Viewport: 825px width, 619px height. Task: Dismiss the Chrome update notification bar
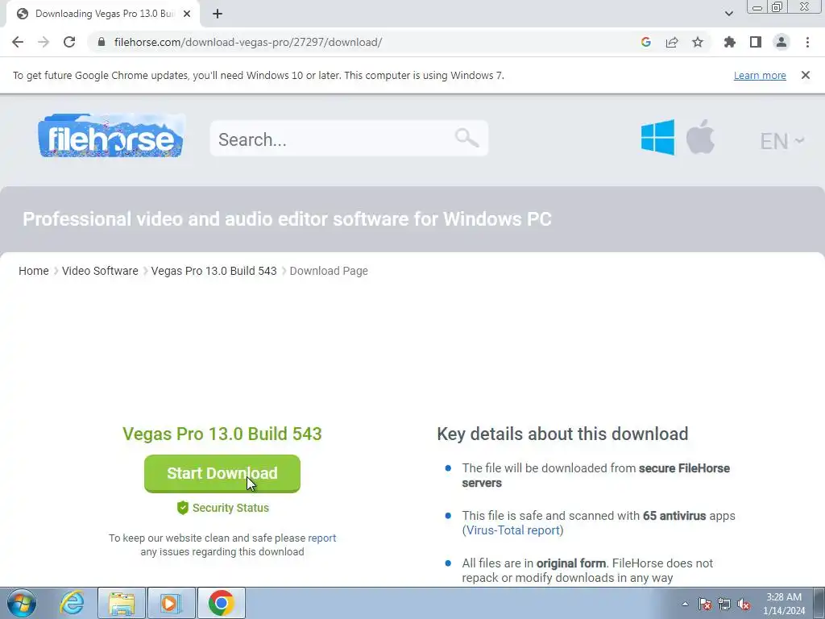click(806, 75)
